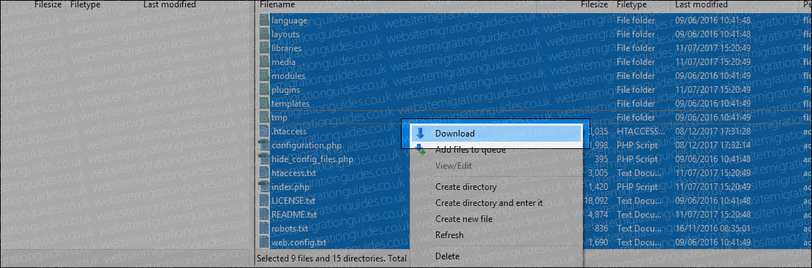Click the htaccess.txt file icon
Viewport: 812px width, 268px height.
point(264,173)
